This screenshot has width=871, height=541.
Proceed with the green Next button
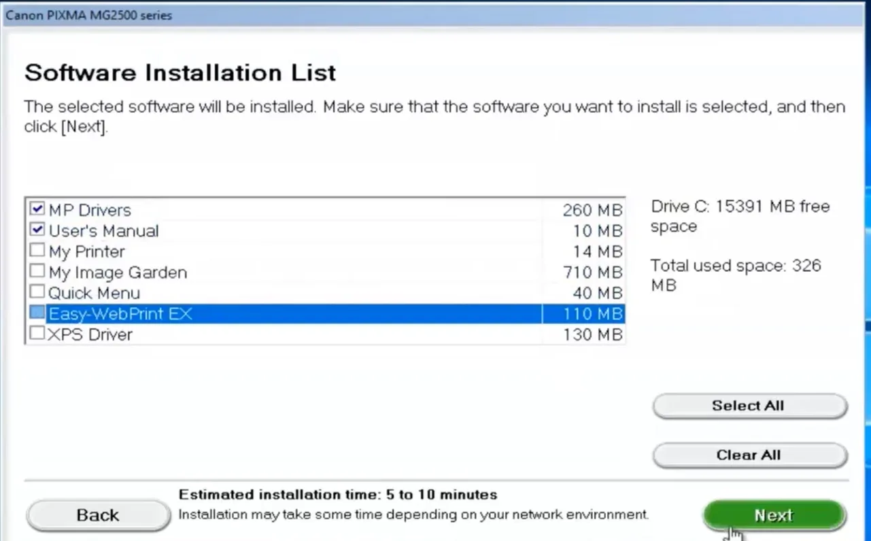coord(774,515)
